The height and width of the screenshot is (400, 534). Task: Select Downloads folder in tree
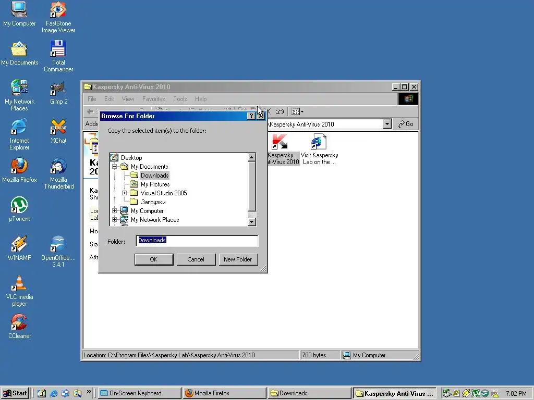coord(154,176)
